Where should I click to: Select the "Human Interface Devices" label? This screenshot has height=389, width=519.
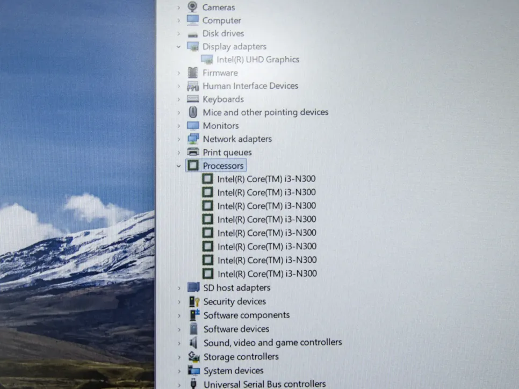coord(250,86)
